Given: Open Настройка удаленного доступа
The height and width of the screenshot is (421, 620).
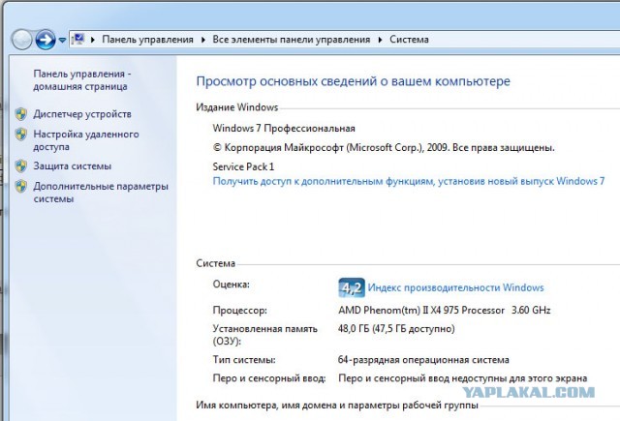Looking at the screenshot, I should coord(86,140).
